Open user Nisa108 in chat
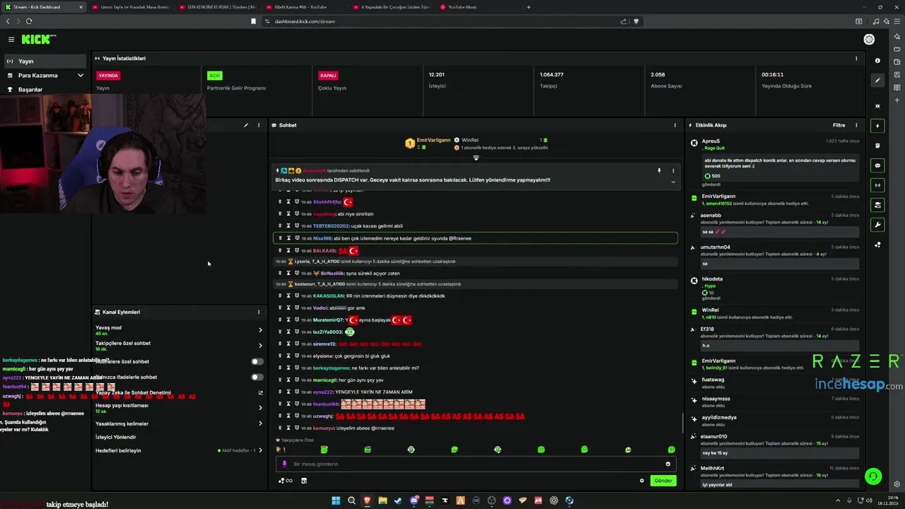Image resolution: width=905 pixels, height=509 pixels. click(x=322, y=238)
